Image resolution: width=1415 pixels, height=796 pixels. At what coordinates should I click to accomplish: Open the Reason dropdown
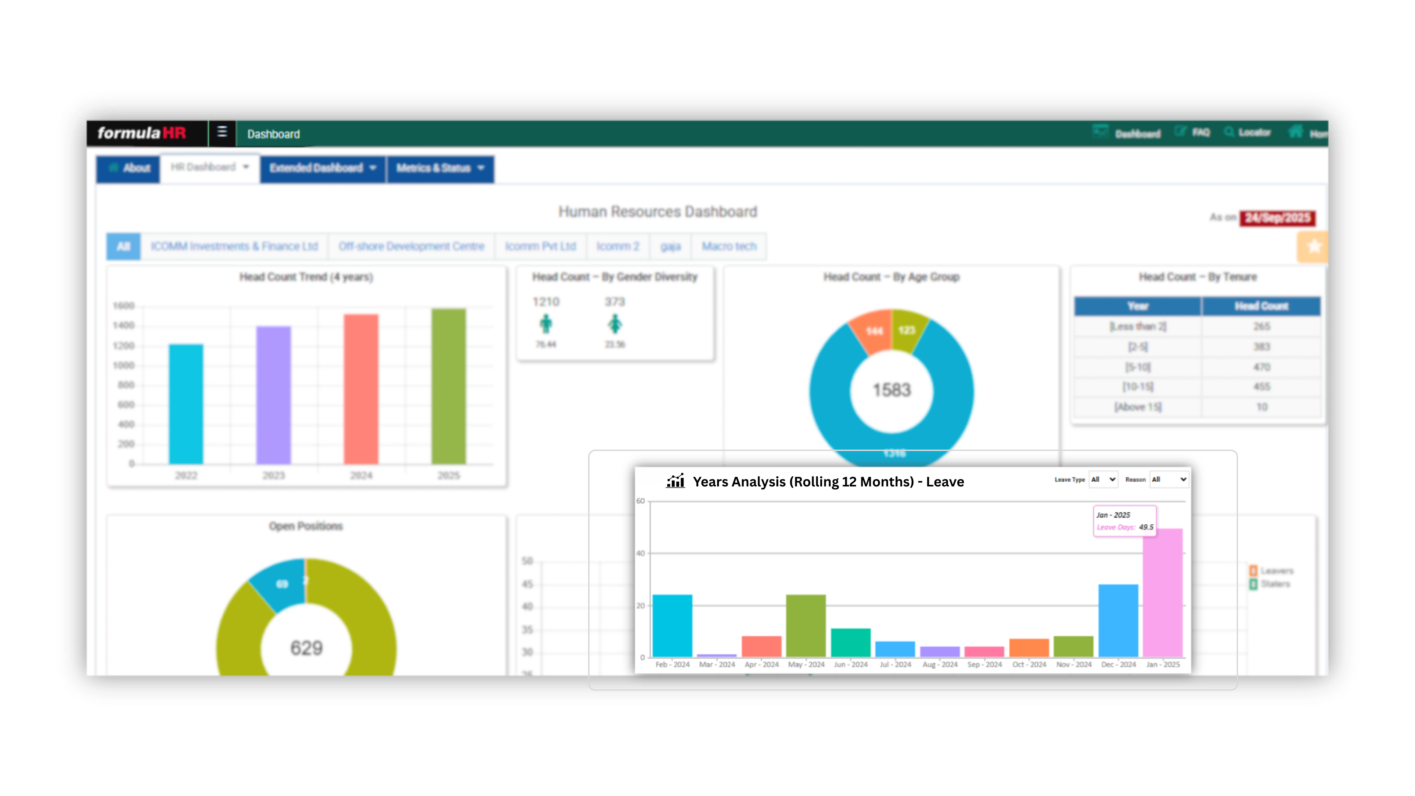coord(1169,479)
